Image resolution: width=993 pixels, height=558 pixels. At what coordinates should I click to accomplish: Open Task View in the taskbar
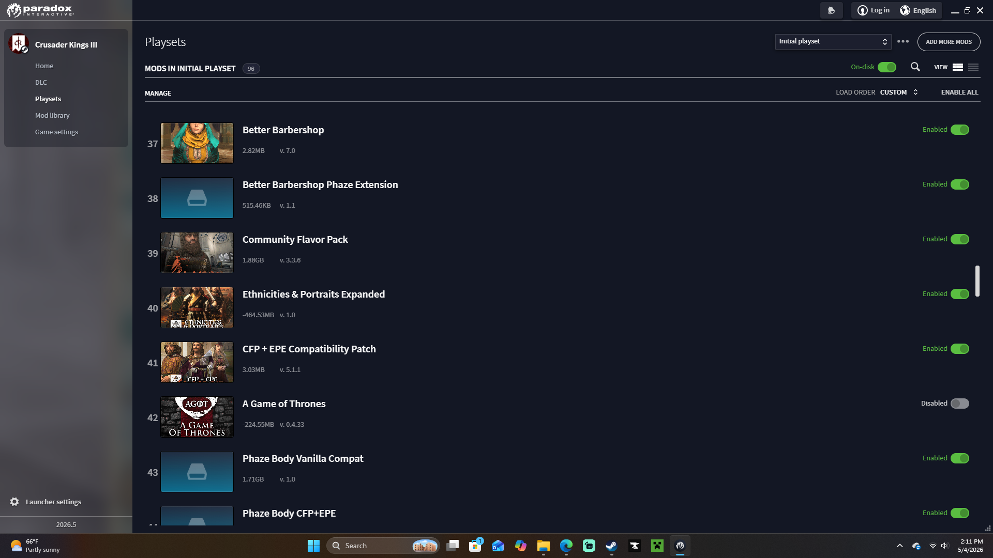[x=453, y=546]
